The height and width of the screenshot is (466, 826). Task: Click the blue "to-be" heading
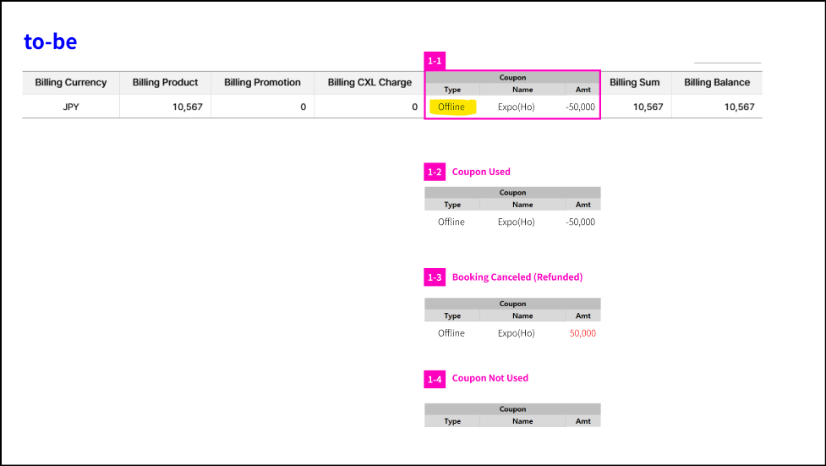51,41
